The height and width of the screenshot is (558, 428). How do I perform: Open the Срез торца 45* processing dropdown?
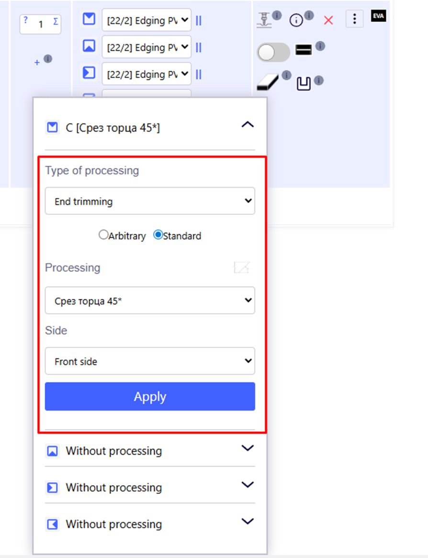[150, 301]
